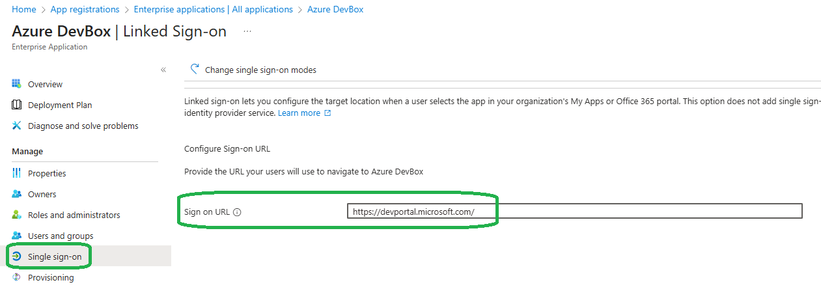Screen dimensions: 821x289
Task: Collapse the left navigation sidebar
Action: (x=163, y=70)
